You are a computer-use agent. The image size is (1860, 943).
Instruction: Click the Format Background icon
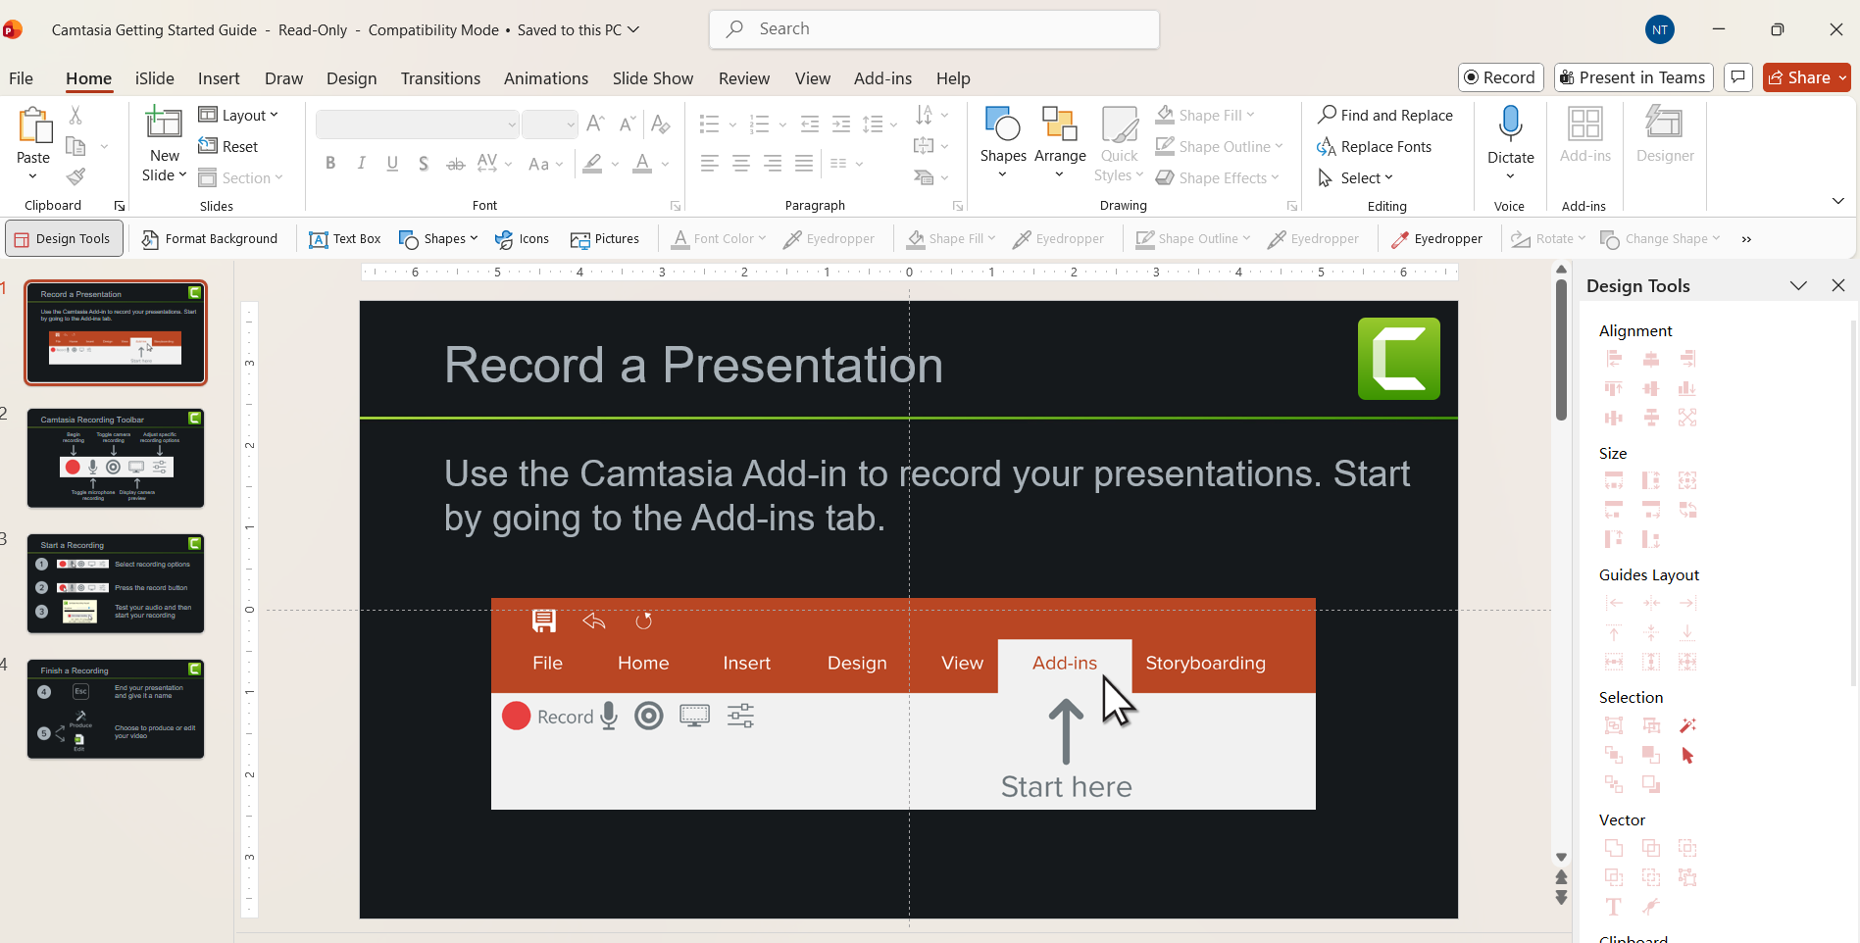(150, 239)
